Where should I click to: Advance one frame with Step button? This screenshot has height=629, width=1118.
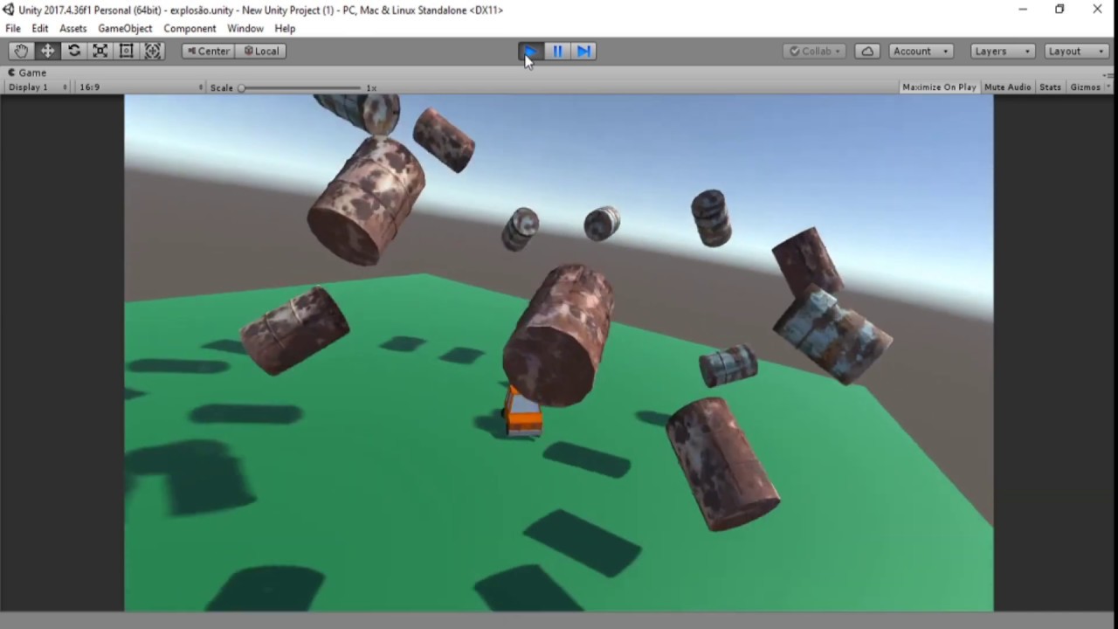[x=583, y=51]
